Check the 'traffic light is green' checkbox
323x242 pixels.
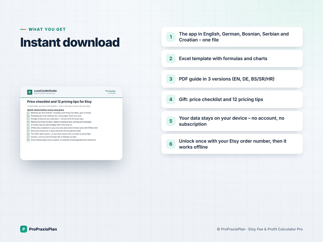point(28,134)
